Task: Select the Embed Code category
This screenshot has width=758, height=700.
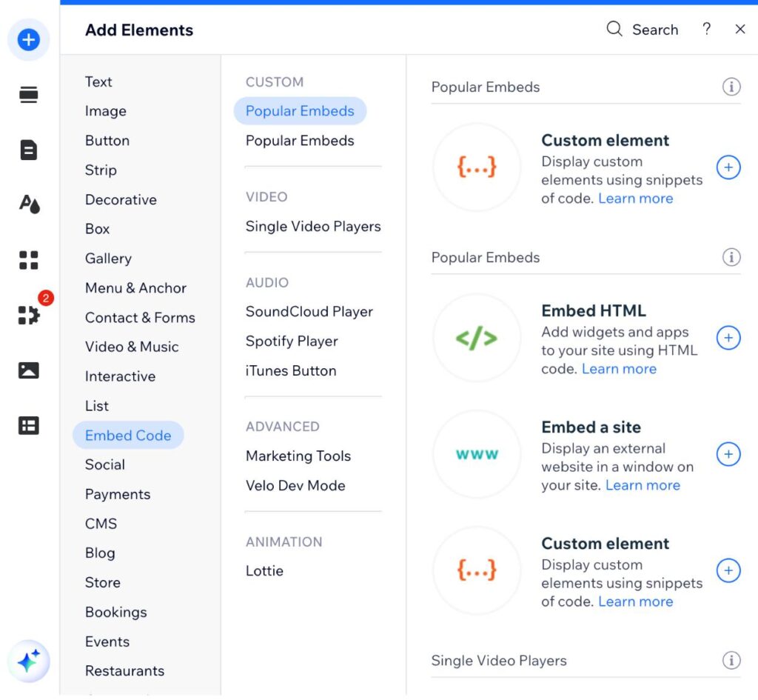Action: (x=127, y=435)
